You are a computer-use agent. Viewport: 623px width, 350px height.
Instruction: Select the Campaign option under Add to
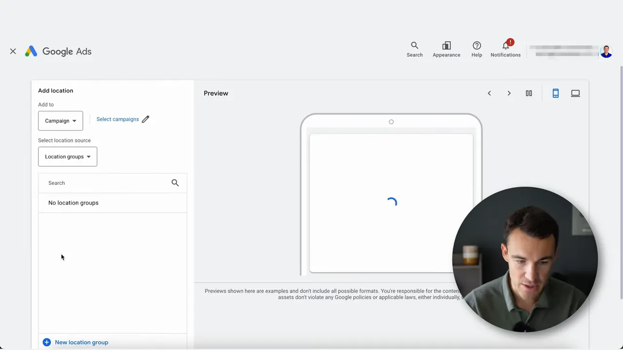coord(57,121)
